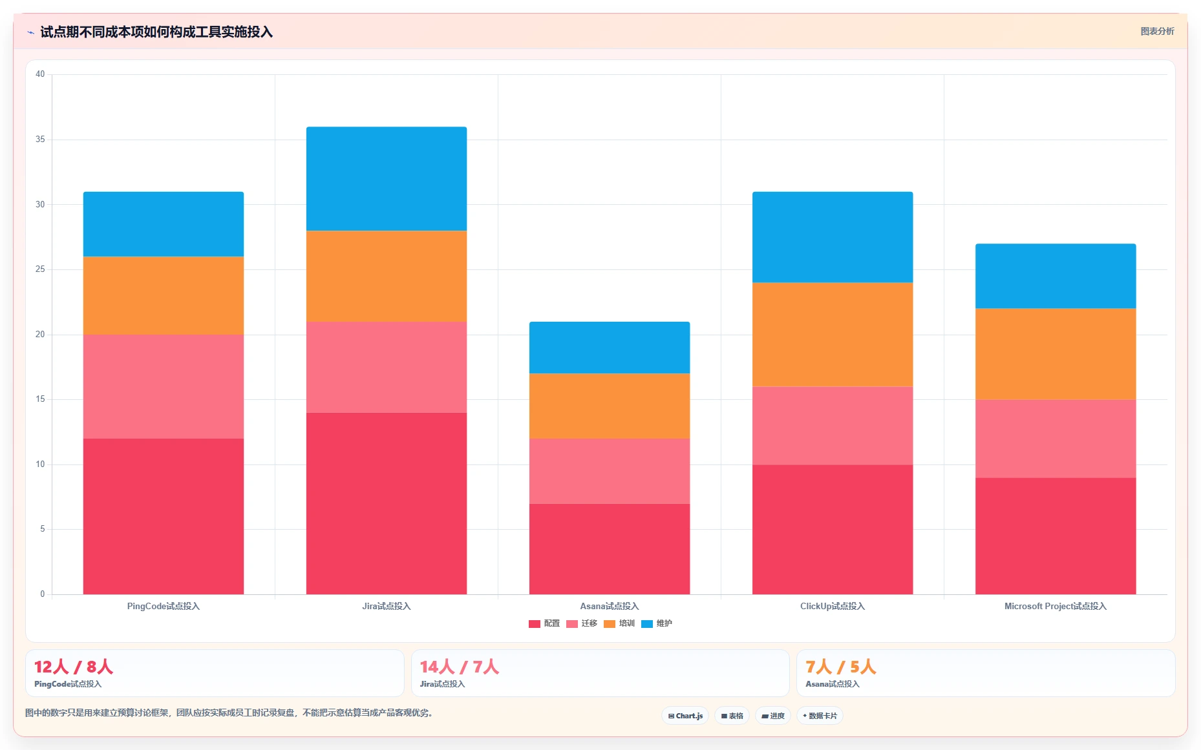Click the 14人 / 7人 stat value
This screenshot has width=1201, height=750.
click(x=460, y=667)
